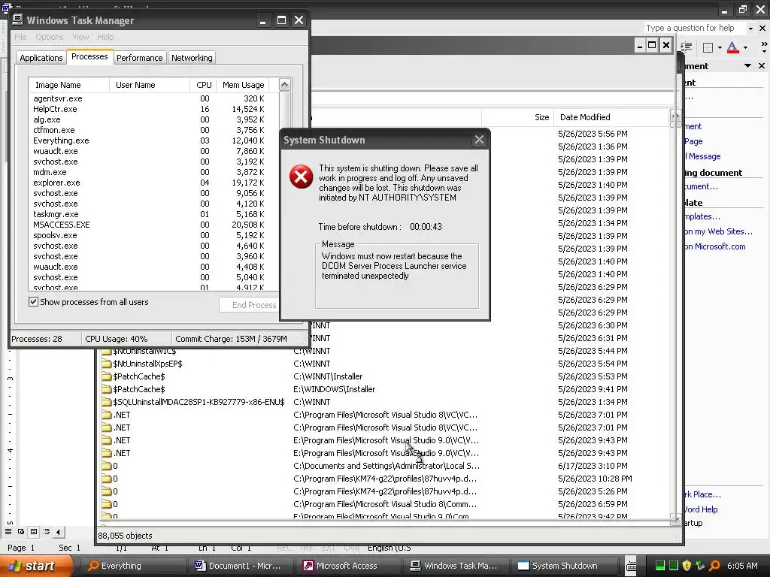The height and width of the screenshot is (577, 770).
Task: Open 'on my Web Sites…' link in task pane
Action: pyautogui.click(x=718, y=231)
